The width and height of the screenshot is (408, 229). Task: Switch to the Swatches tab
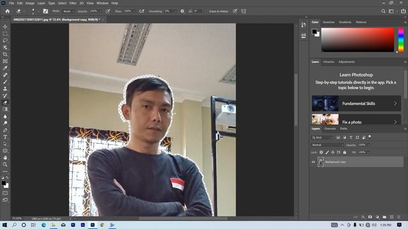tap(329, 22)
